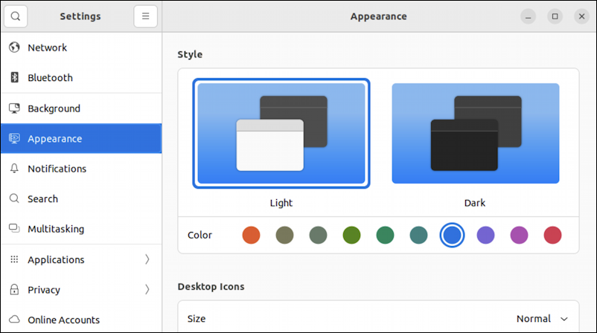Choose the teal Prussian accent color
The image size is (597, 333).
[x=419, y=235]
